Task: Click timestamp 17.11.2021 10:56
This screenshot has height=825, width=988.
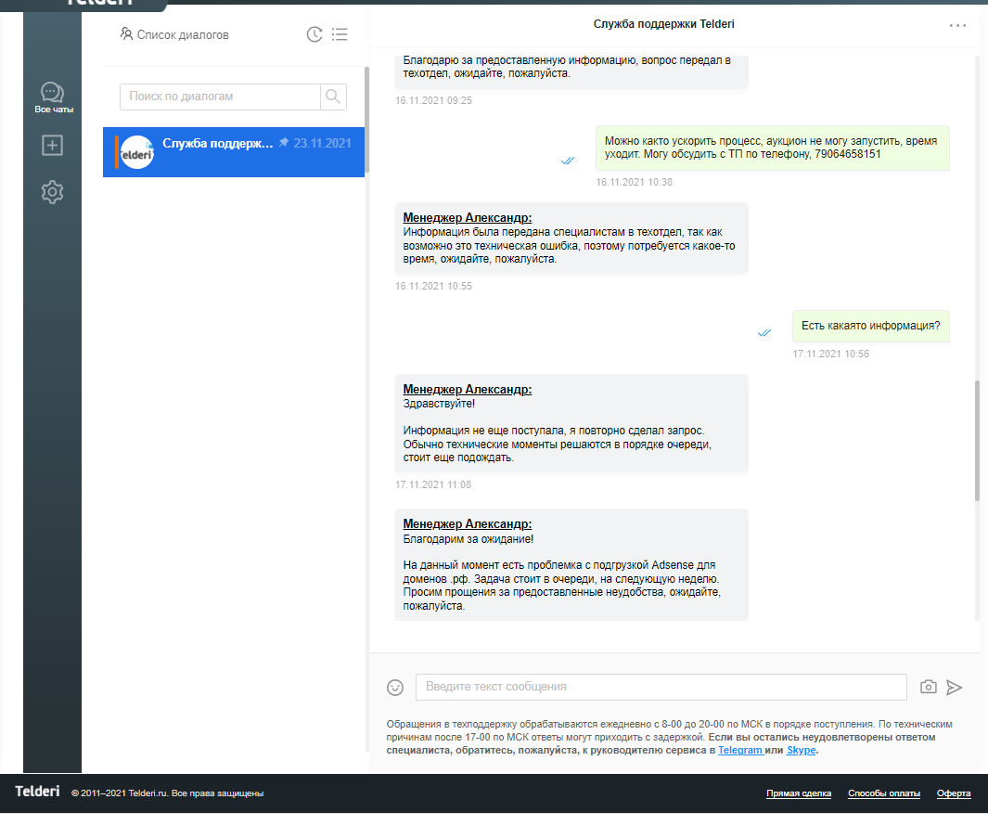Action: point(830,354)
